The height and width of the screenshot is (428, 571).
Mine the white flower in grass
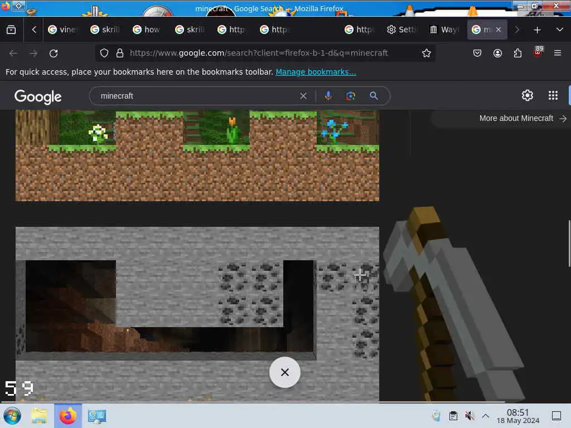tap(98, 133)
